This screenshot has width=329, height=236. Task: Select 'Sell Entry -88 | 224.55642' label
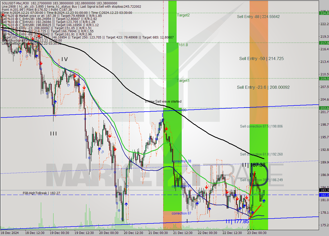258,17
